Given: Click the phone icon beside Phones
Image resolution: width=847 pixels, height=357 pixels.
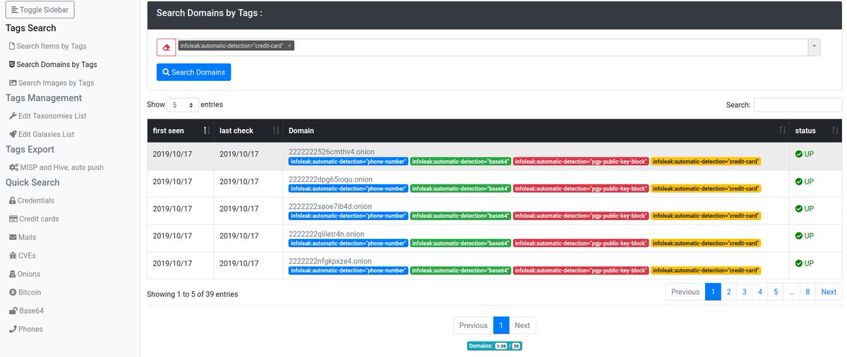Looking at the screenshot, I should coord(13,329).
